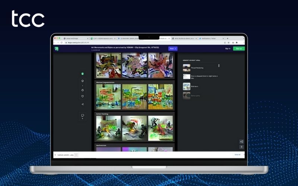298x186 pixels.
Task: Click the scroll-to-top icon at the bottom right
Action: (241, 147)
